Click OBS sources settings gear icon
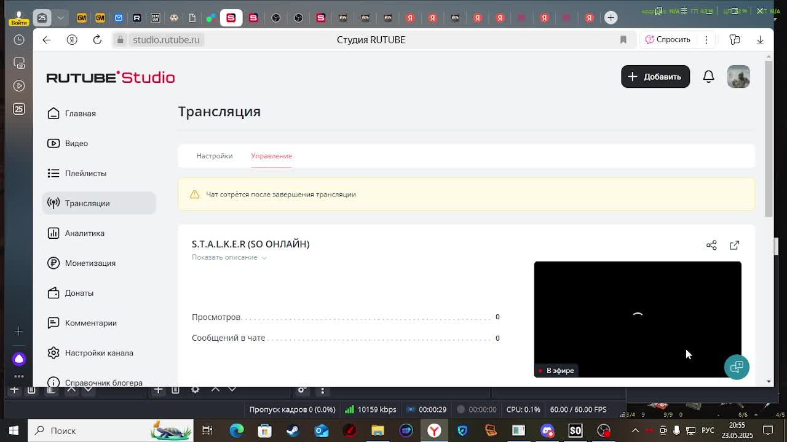Screen dimensions: 787x442 click(195, 389)
